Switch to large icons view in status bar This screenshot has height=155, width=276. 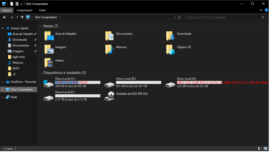click(x=266, y=149)
